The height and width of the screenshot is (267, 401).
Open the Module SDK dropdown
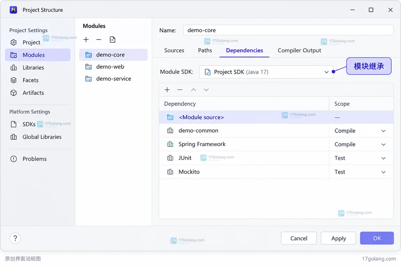point(266,72)
